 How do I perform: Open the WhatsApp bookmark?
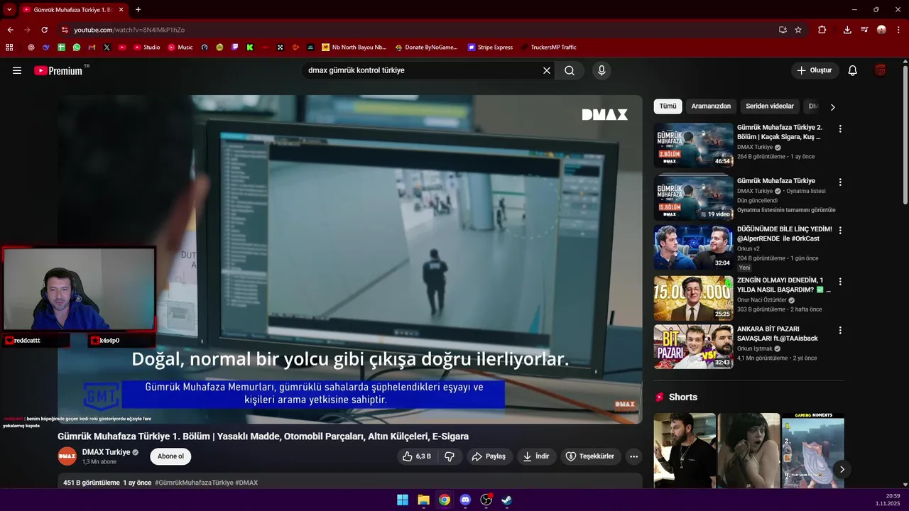77,48
